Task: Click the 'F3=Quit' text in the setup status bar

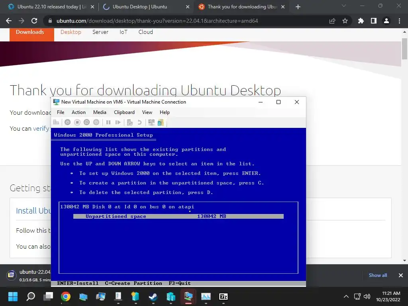Action: pos(180,283)
